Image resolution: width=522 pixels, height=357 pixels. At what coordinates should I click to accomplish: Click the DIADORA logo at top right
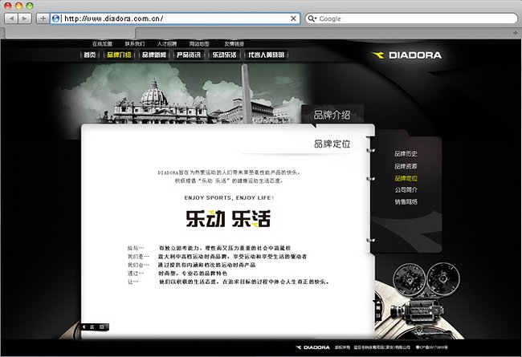coord(407,55)
